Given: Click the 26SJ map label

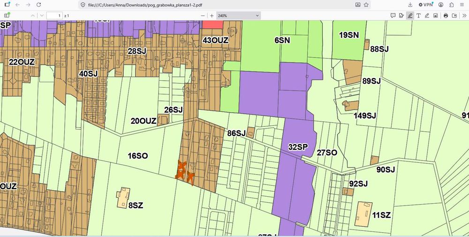Looking at the screenshot, I should [x=174, y=110].
